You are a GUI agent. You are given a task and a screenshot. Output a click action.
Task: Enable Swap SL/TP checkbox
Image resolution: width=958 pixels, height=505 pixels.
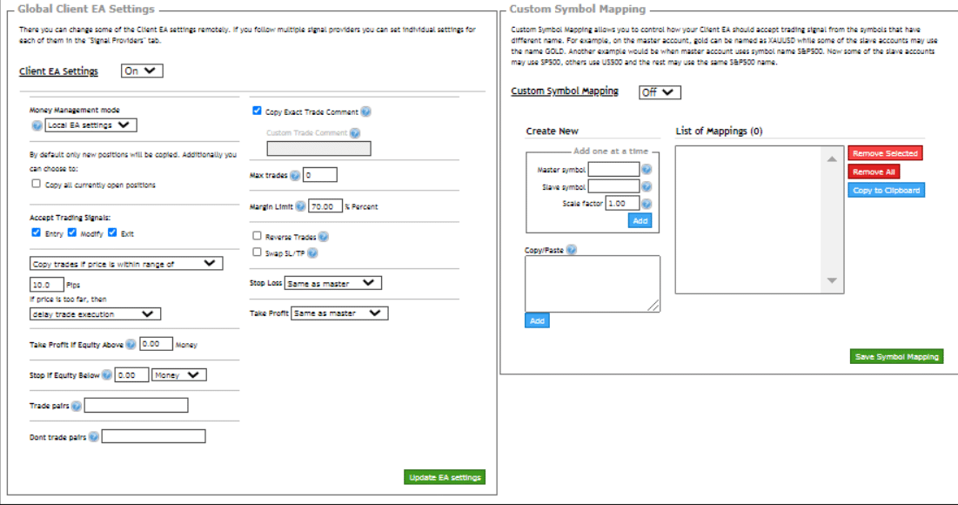point(258,252)
